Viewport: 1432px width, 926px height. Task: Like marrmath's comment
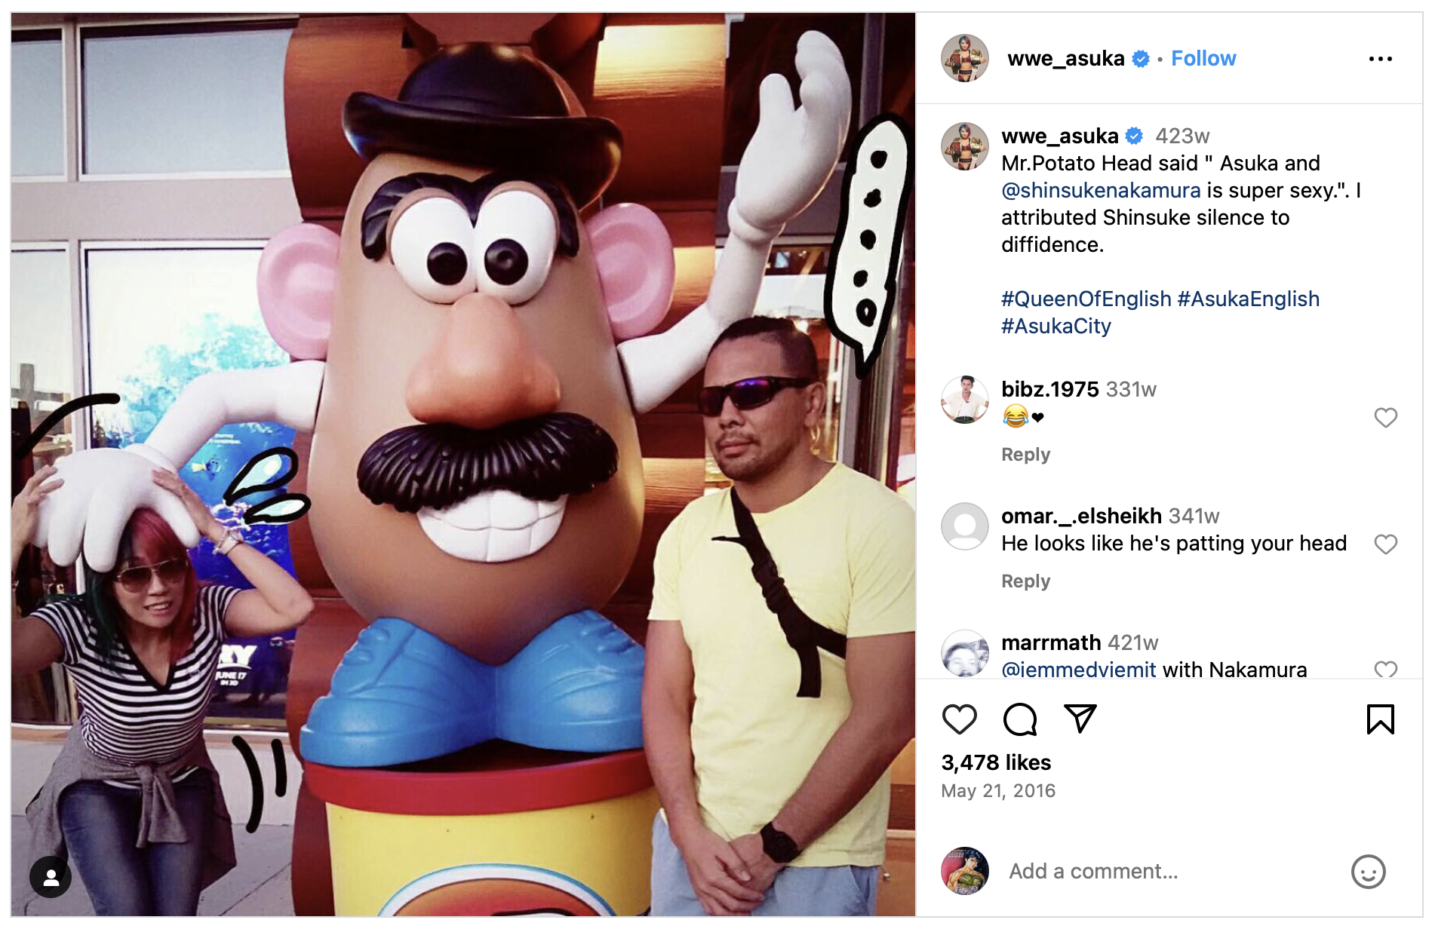tap(1386, 669)
